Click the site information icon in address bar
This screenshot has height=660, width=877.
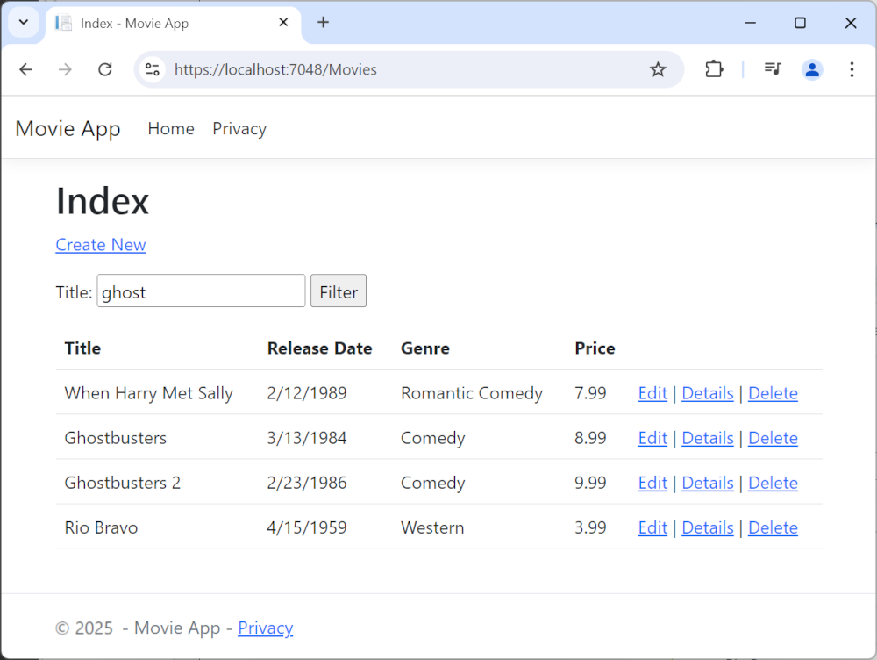point(152,69)
